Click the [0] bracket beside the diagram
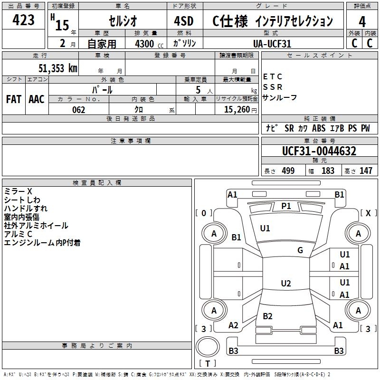This screenshot has height=380, width=380. pyautogui.click(x=204, y=213)
